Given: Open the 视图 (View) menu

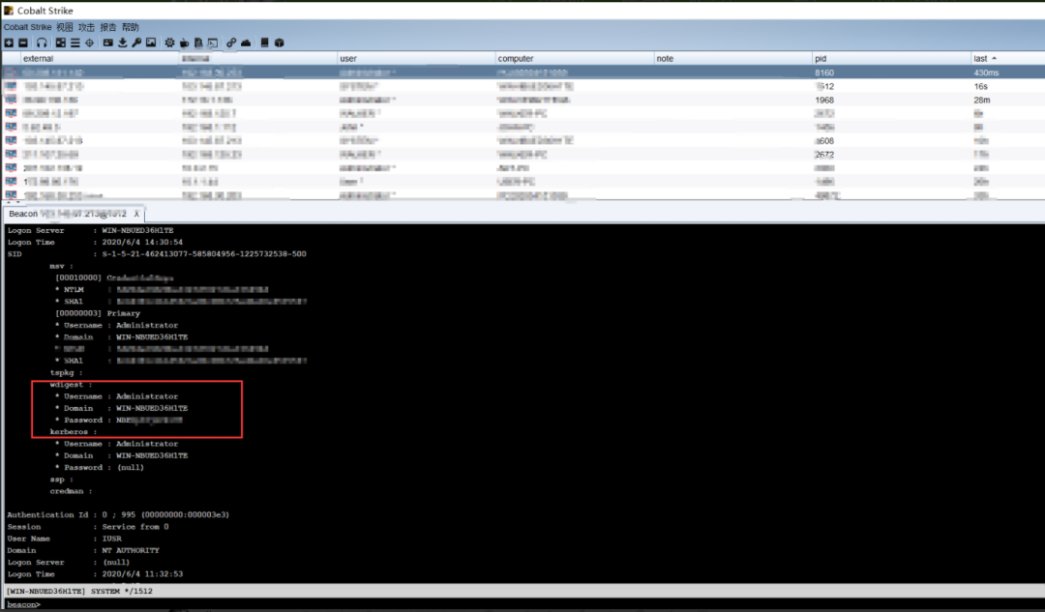Looking at the screenshot, I should tap(65, 27).
